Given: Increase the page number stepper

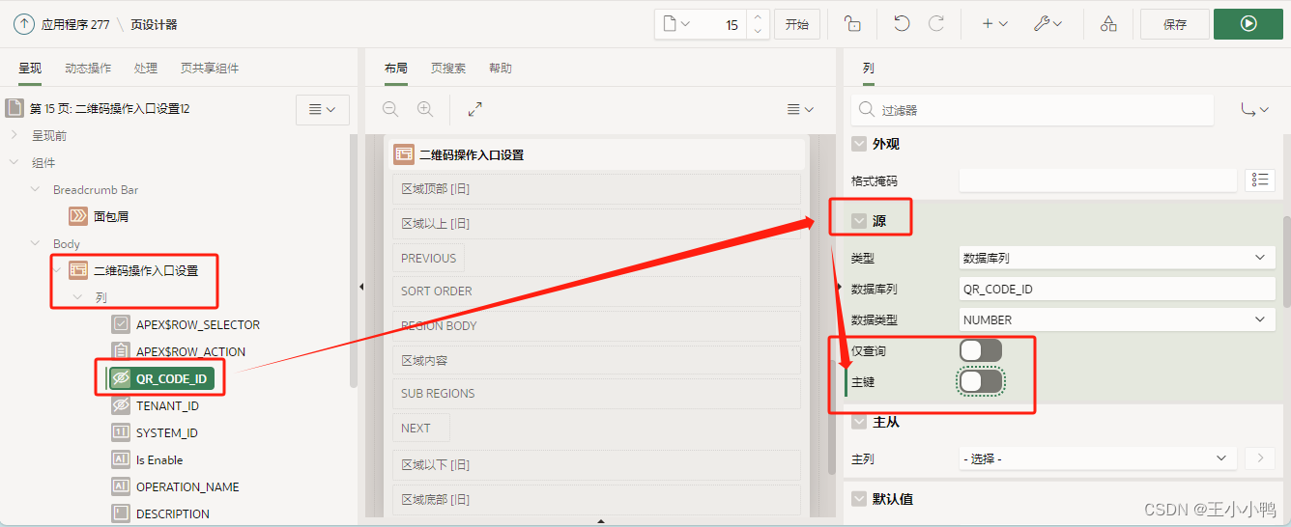Looking at the screenshot, I should point(758,17).
